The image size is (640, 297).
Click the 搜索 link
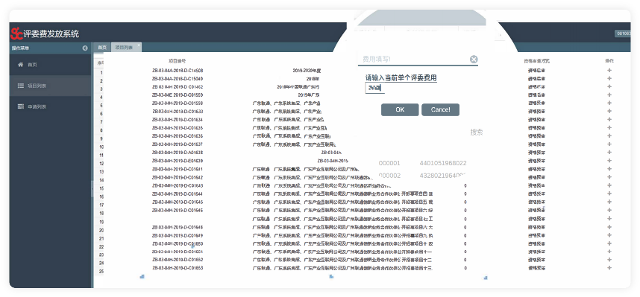coord(477,132)
